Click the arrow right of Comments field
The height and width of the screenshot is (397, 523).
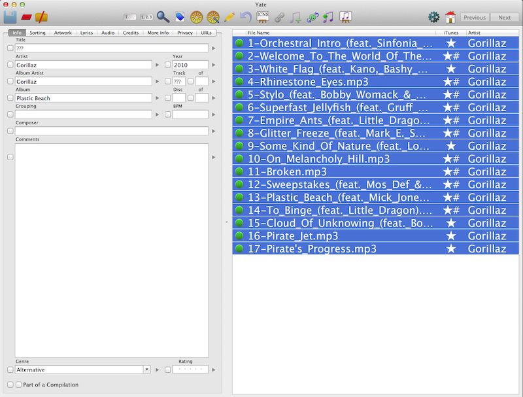pyautogui.click(x=214, y=157)
